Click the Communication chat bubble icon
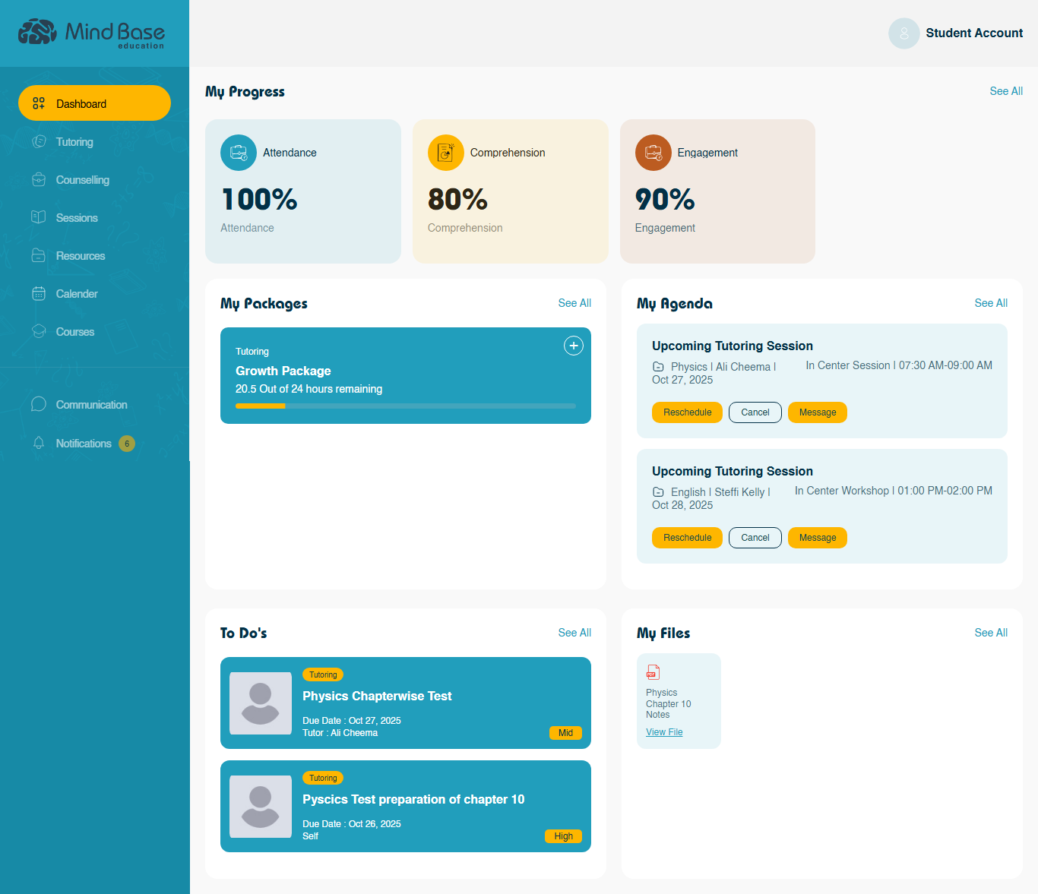This screenshot has width=1038, height=894. tap(39, 404)
